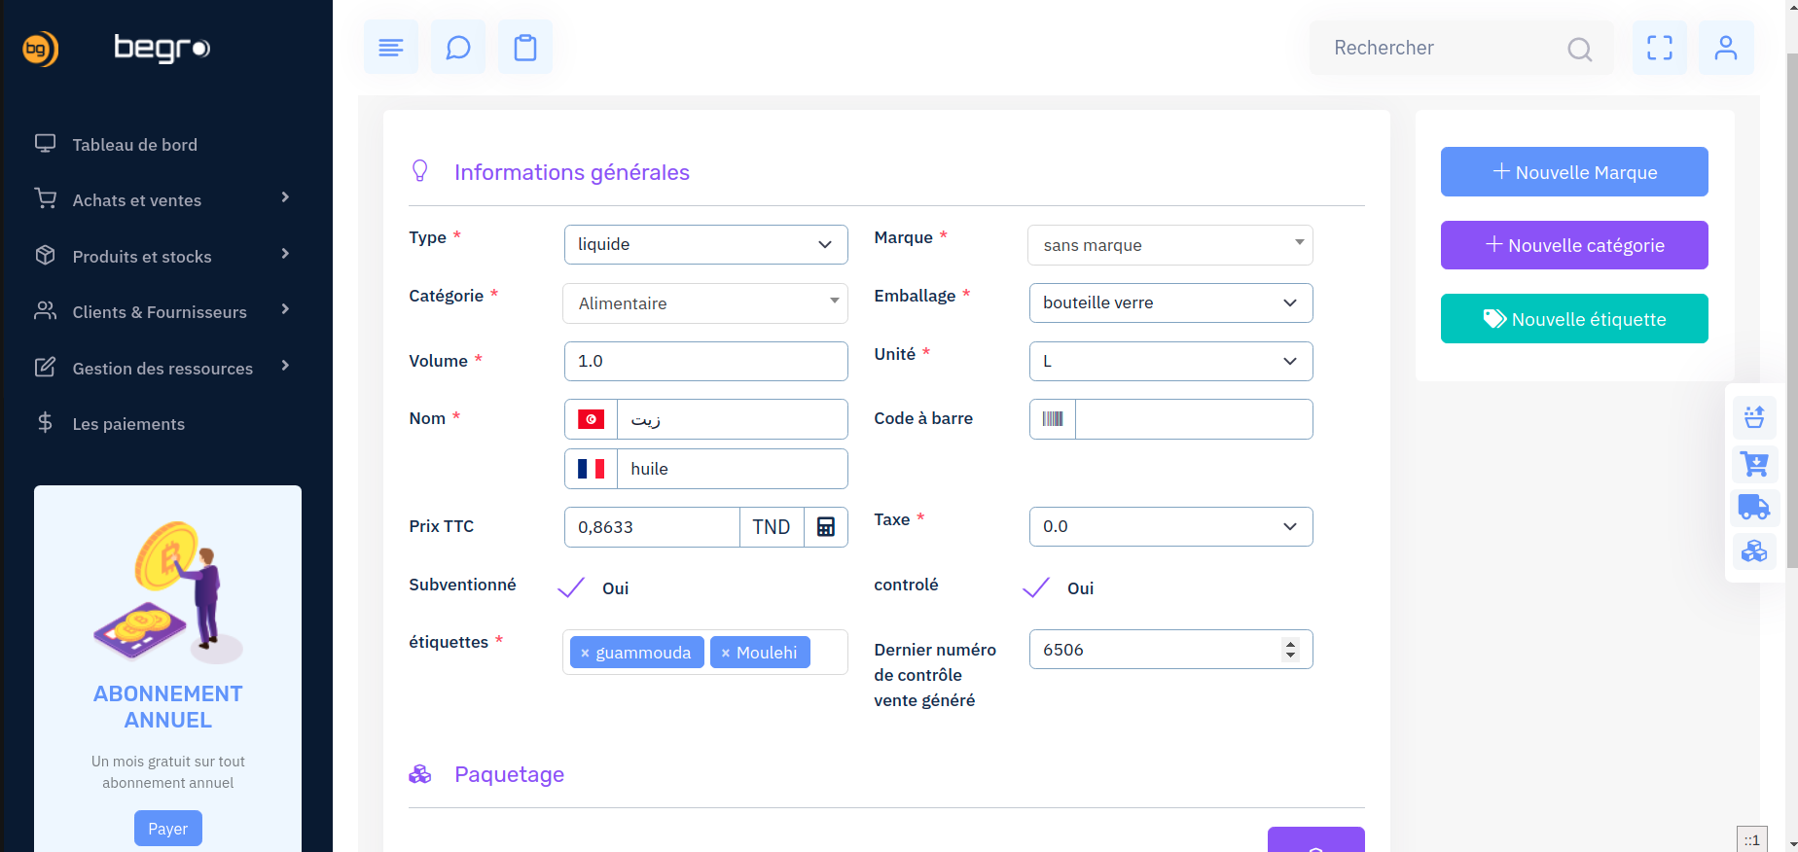
Task: Click the delivery truck shortcut icon
Action: point(1754,507)
